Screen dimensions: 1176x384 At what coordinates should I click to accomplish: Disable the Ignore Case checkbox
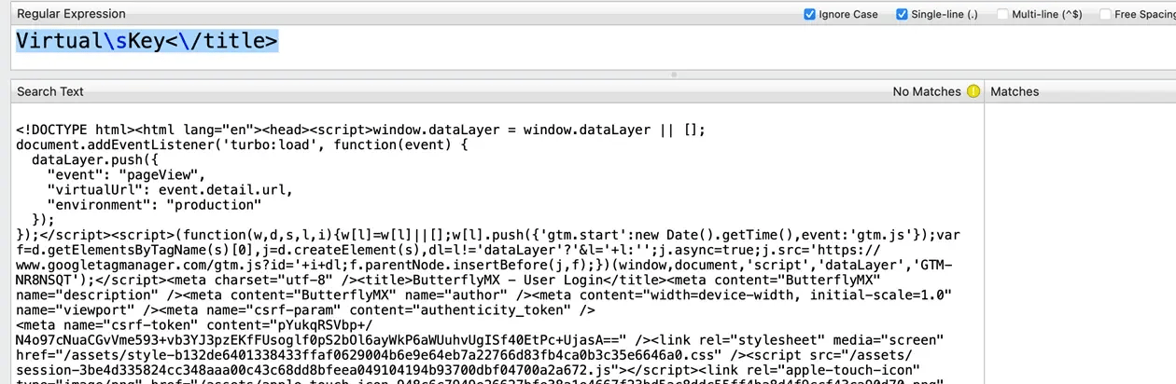809,14
